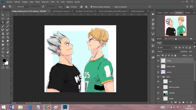
Task: Hide the ojos layer eye
Action: click(x=158, y=81)
